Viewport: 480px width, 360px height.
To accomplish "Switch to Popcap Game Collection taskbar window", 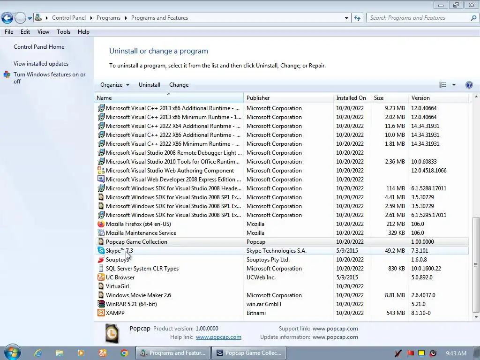I will (248, 353).
